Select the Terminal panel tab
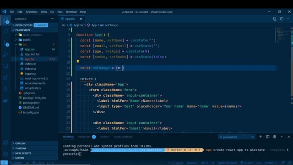Image resolution: width=293 pixels, height=165 pixels. [x=68, y=137]
